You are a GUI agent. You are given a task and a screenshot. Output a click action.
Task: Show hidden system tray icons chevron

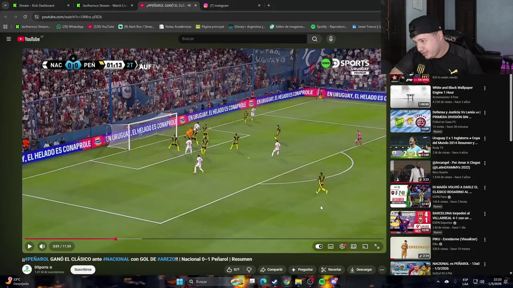(x=438, y=282)
